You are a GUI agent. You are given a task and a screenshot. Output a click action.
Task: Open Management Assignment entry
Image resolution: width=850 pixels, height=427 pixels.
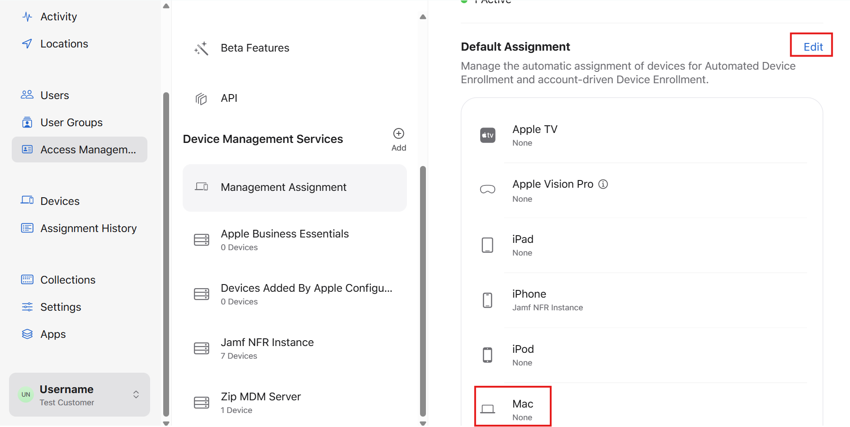283,187
